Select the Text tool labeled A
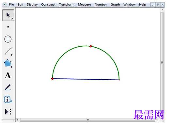The width and height of the screenshot is (170, 125). tap(8, 75)
